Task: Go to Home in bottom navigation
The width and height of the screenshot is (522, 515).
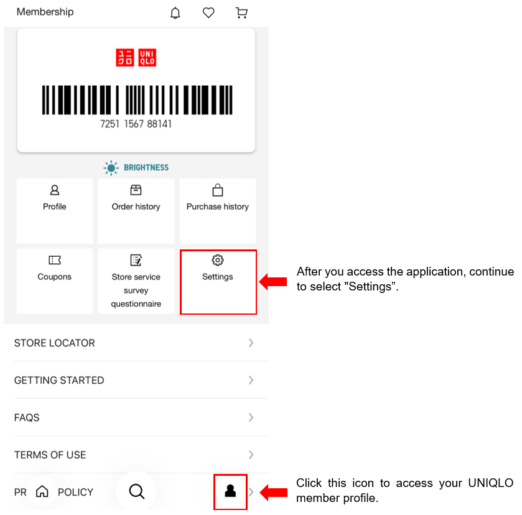Action: [x=42, y=491]
